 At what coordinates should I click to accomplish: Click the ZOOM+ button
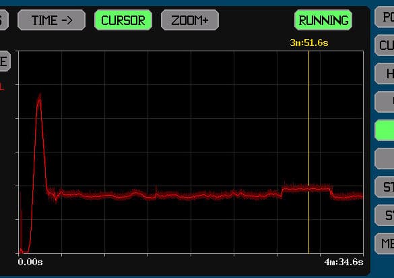click(190, 20)
